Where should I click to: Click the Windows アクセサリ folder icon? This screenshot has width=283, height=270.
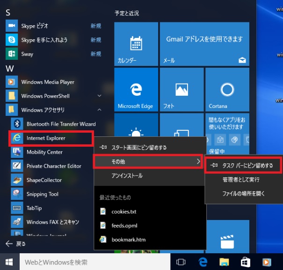pyautogui.click(x=12, y=110)
